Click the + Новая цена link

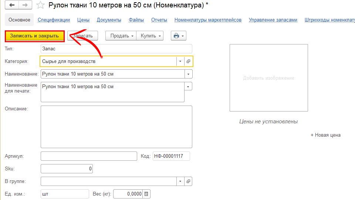click(325, 135)
